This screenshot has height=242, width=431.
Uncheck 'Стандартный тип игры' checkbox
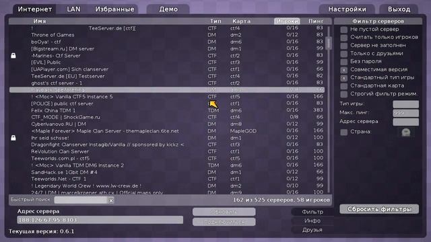pos(343,78)
